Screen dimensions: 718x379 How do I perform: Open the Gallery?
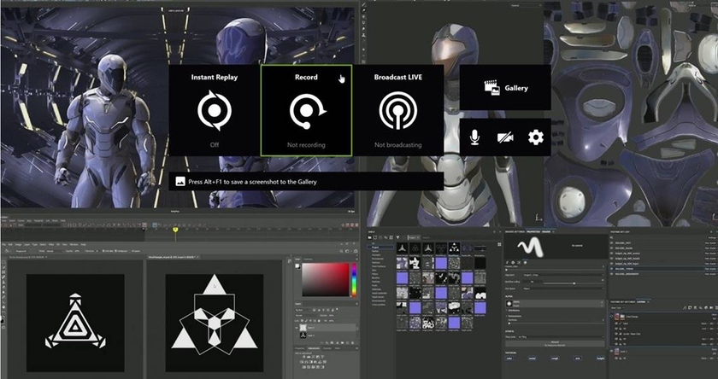tap(504, 88)
